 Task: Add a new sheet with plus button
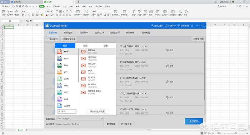coord(26,130)
